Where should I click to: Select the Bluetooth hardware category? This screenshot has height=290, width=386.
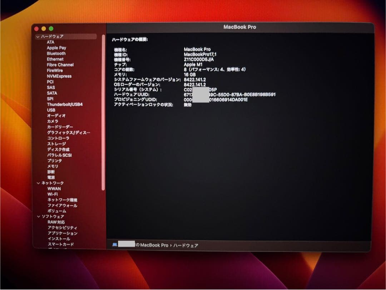56,53
